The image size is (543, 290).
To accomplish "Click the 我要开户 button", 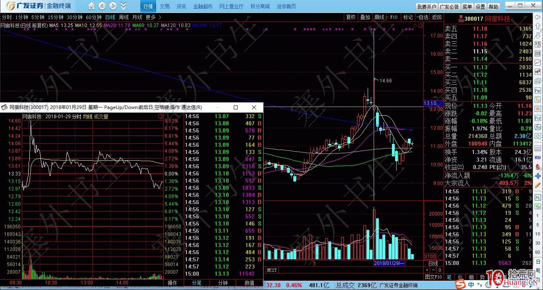I will 427,7.
